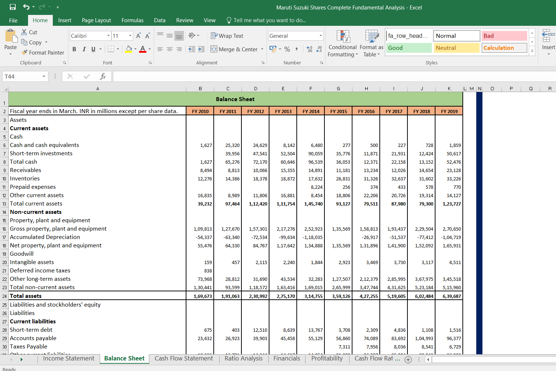Screen dimensions: 556x371
Task: Apply comma style number format
Action: (297, 49)
